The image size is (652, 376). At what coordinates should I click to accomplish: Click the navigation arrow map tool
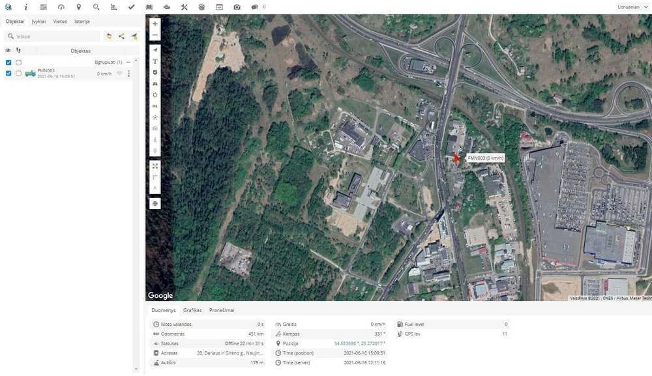pyautogui.click(x=155, y=50)
